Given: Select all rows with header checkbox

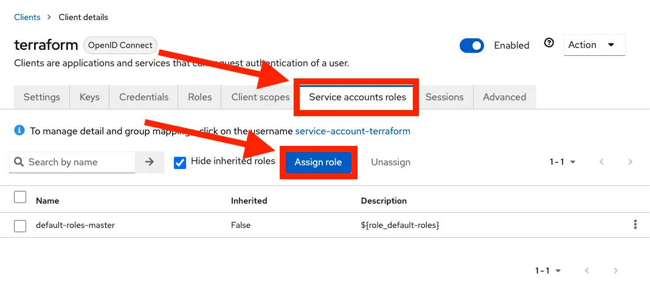Looking at the screenshot, I should (20, 197).
